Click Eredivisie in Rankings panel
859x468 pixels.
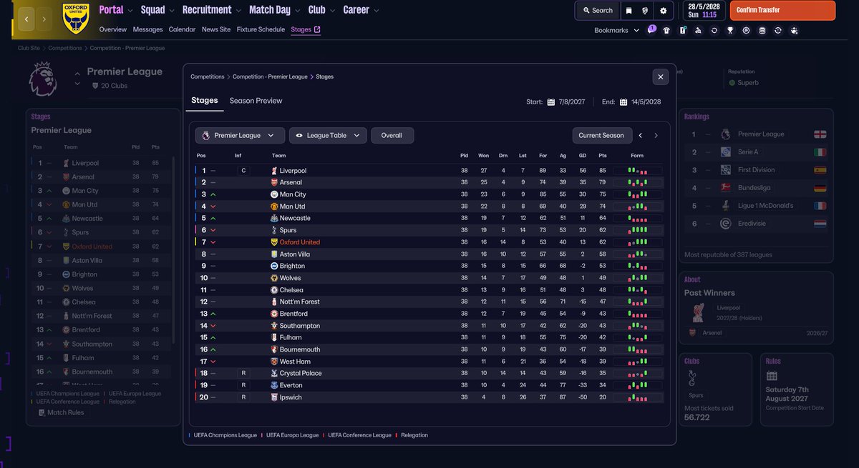[752, 224]
